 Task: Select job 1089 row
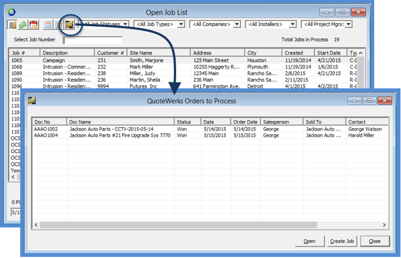183,73
